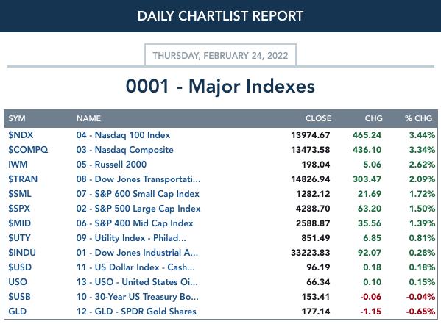Click the SYM column header
Screen dimensions: 441x324
pyautogui.click(x=17, y=118)
